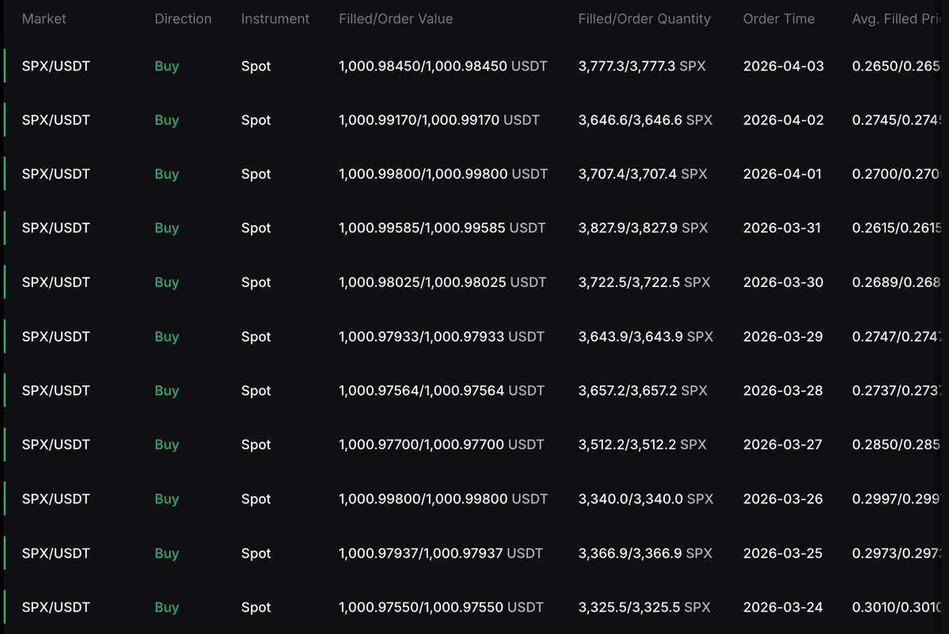The height and width of the screenshot is (634, 949).
Task: Select SPX/USDT market in the 2026-03-25 row
Action: click(55, 553)
